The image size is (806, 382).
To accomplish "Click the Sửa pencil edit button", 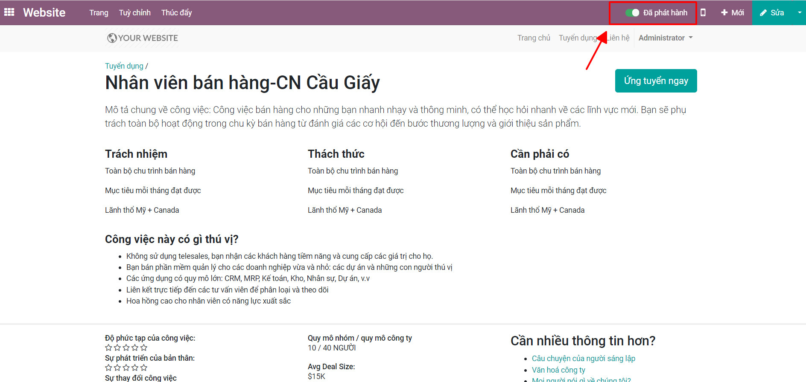I will pos(772,13).
